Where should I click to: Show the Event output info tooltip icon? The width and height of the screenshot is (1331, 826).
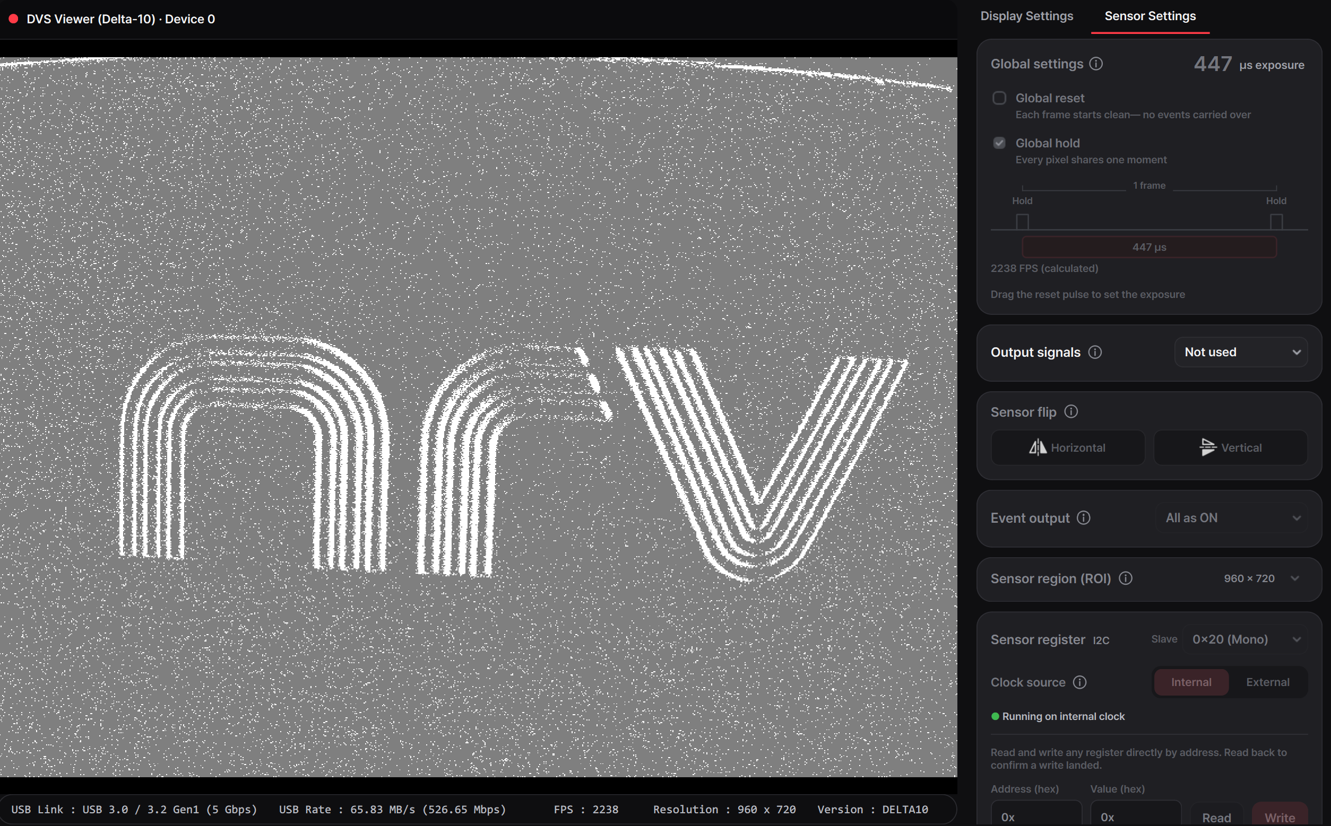[x=1083, y=518]
